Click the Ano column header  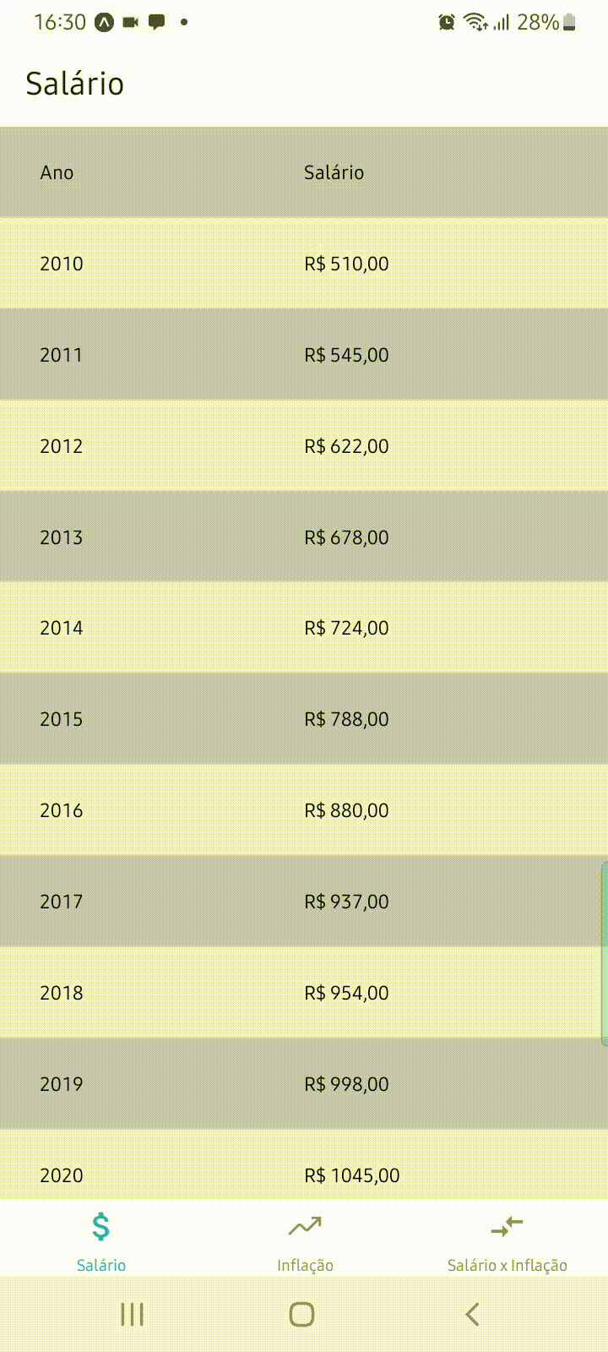[57, 172]
